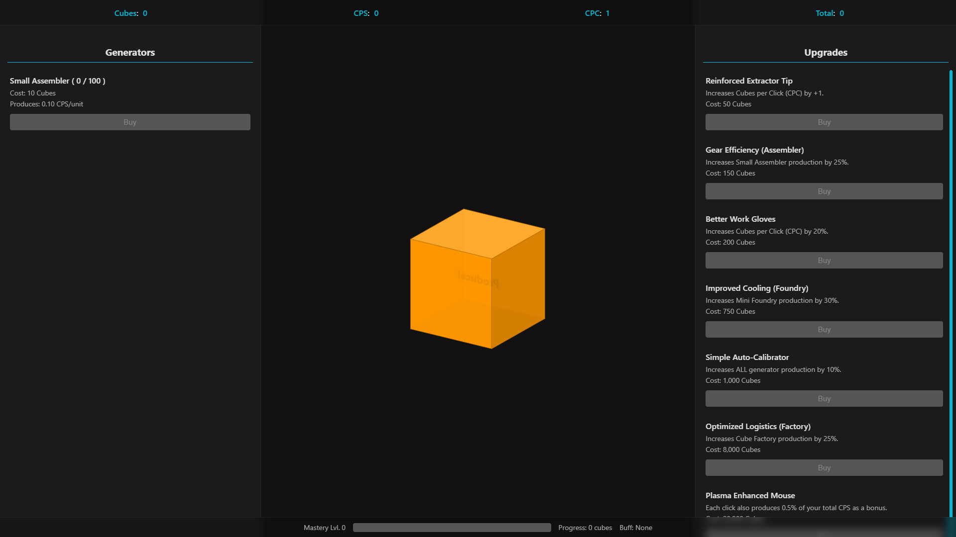
Task: Buy the Reinforced Extractor Tip upgrade
Action: (x=824, y=122)
